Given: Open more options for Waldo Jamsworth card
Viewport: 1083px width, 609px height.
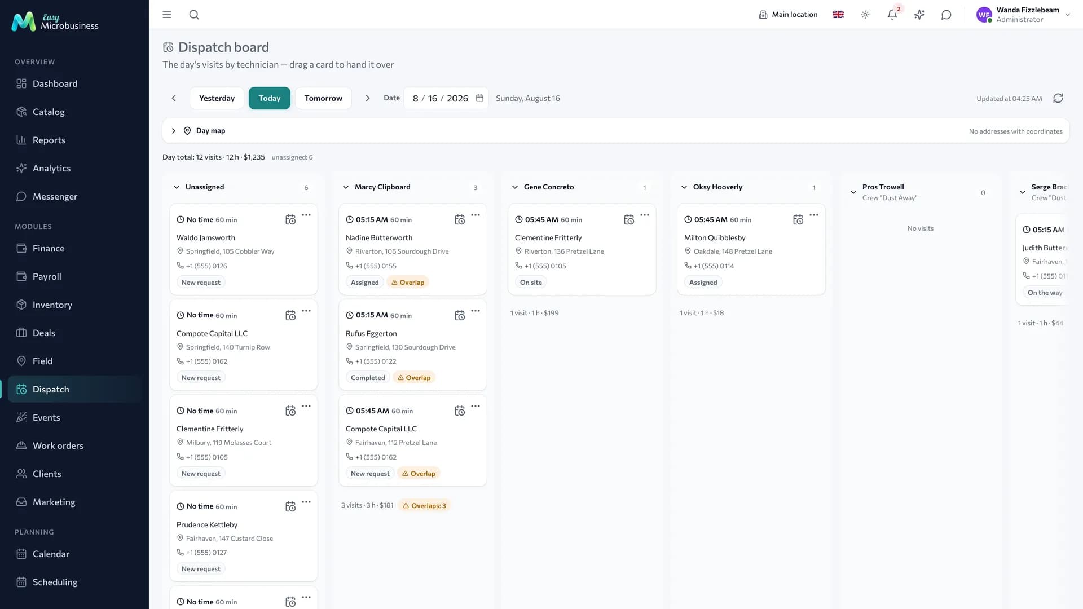Looking at the screenshot, I should point(306,215).
